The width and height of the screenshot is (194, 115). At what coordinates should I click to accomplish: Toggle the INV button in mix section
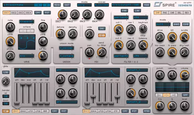pyautogui.click(x=102, y=28)
